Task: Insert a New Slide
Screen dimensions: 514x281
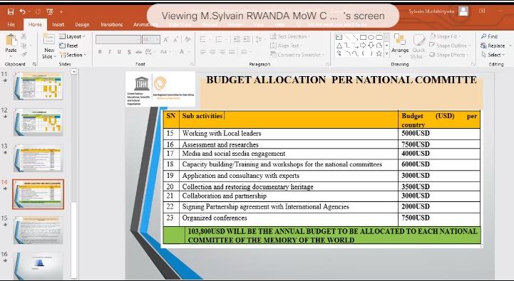Action: [x=49, y=46]
